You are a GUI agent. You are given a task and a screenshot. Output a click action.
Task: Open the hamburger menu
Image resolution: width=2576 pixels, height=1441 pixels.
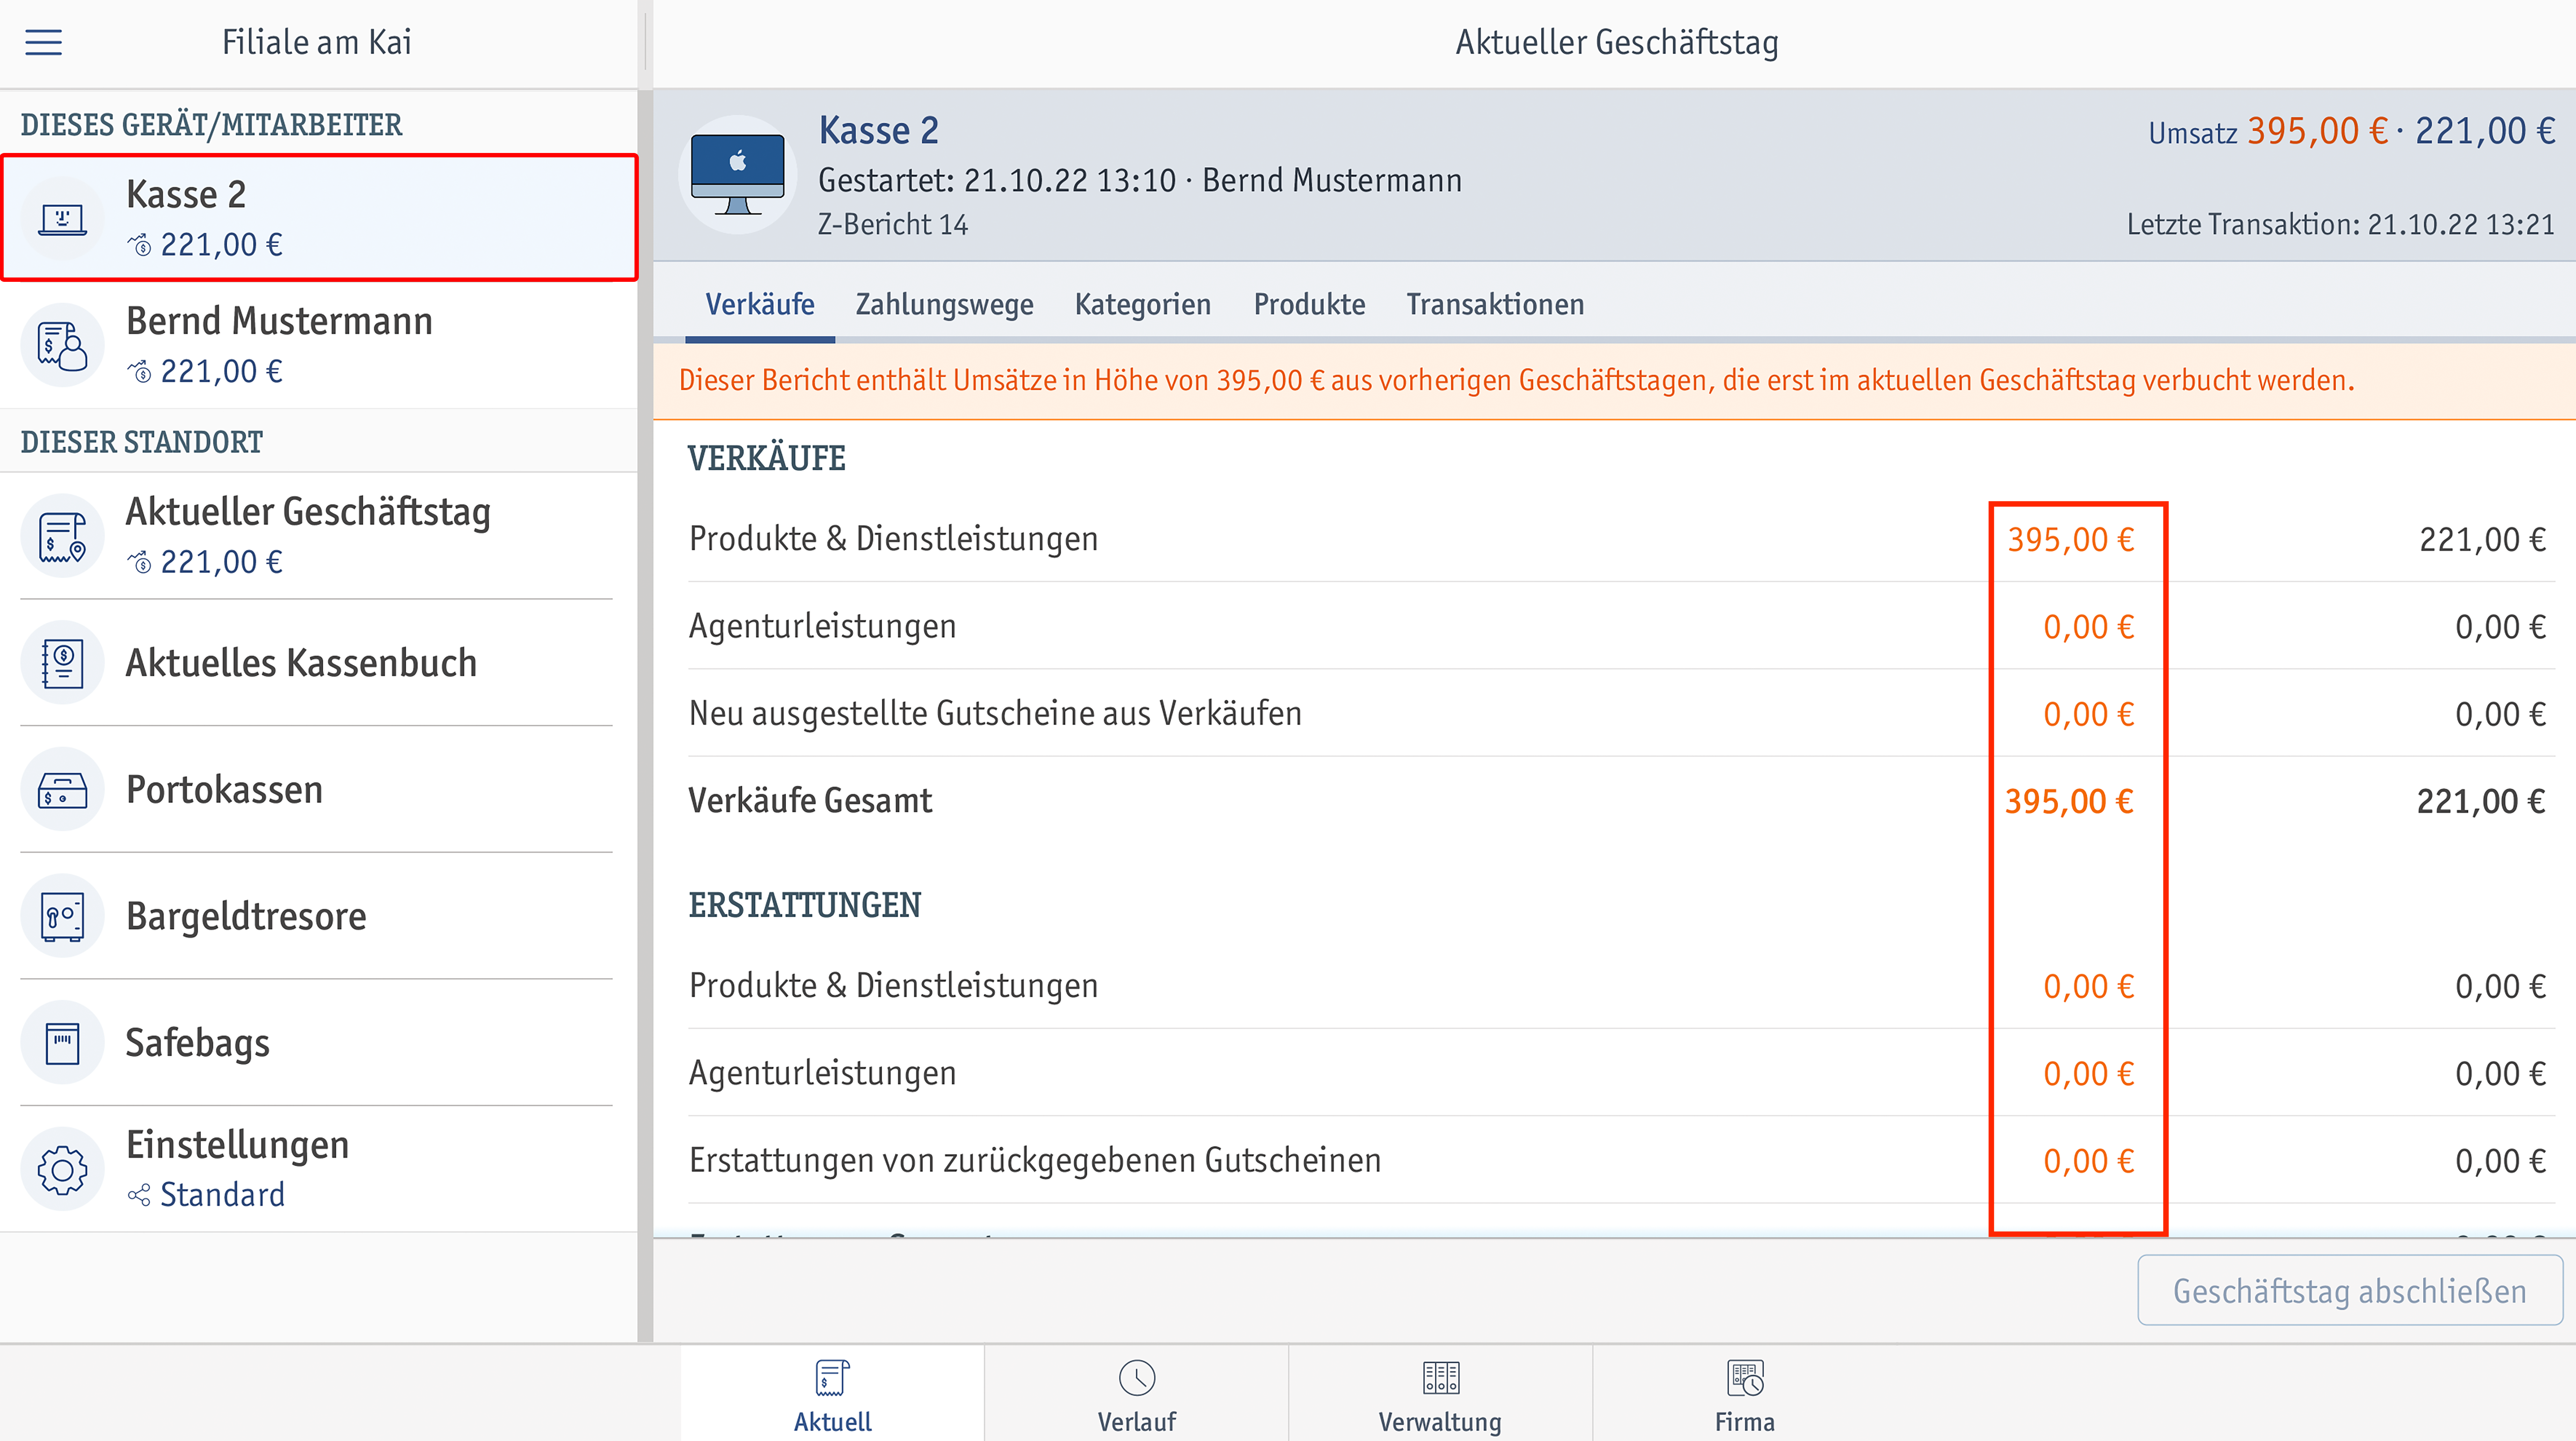[43, 42]
